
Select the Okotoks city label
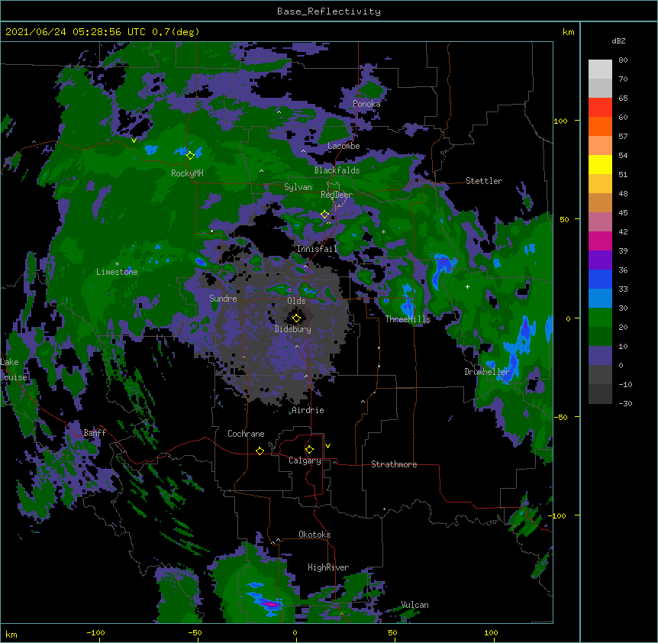[x=314, y=535]
